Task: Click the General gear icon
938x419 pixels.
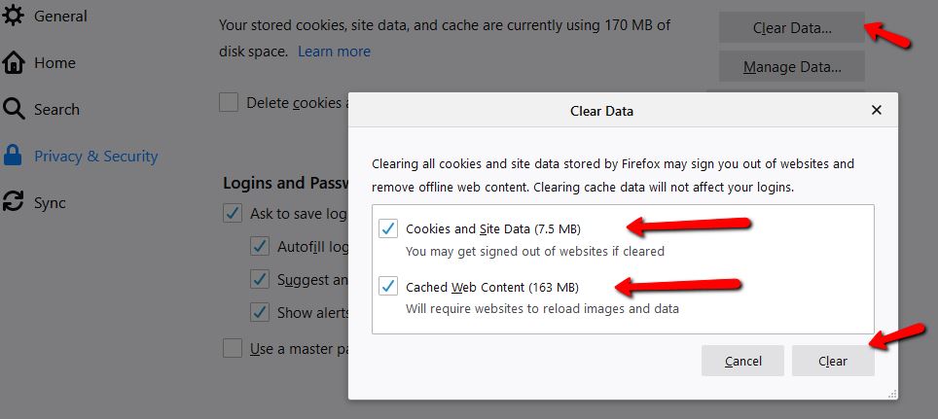Action: point(14,17)
